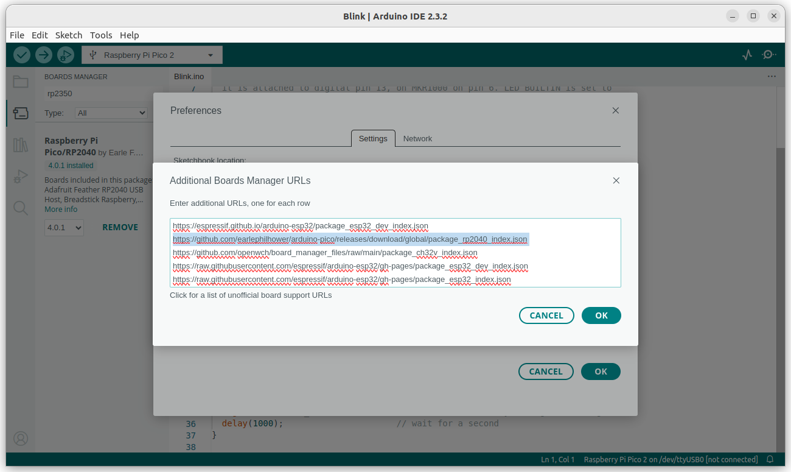Click the espressif.github.io package_esp32_dev_index.json URL line
791x472 pixels.
301,226
